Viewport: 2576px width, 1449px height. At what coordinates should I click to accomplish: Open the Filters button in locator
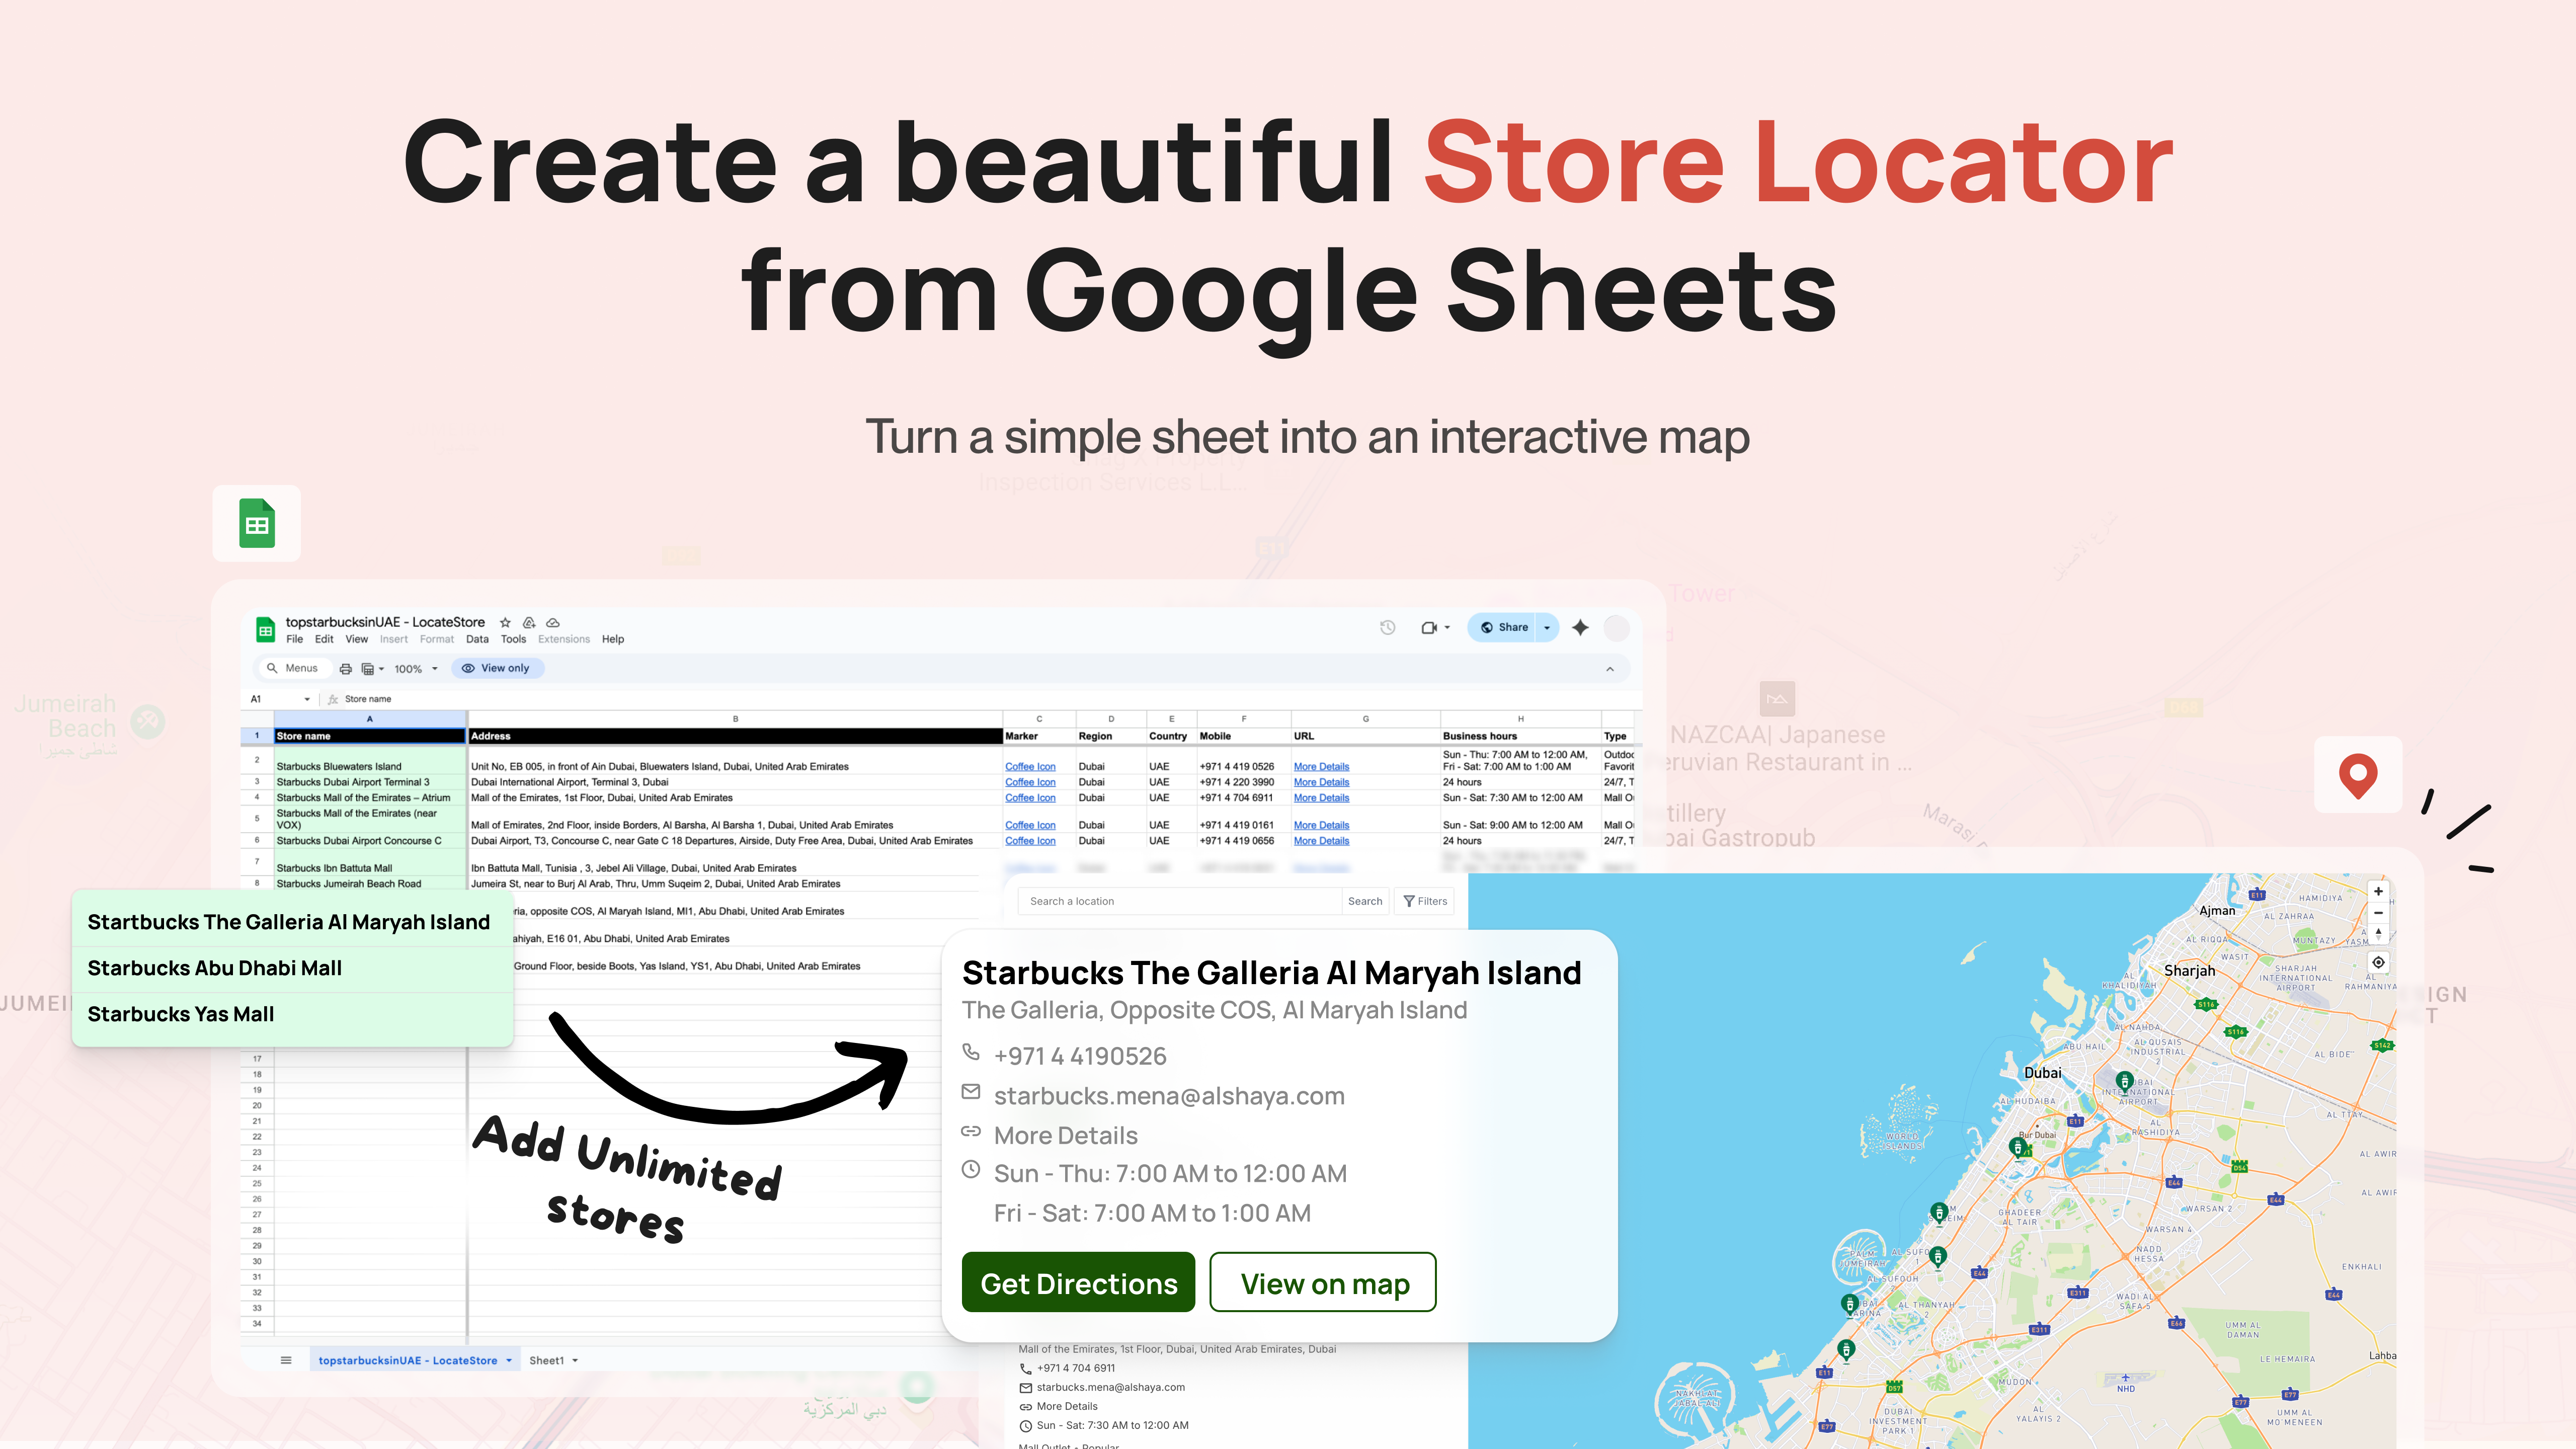click(1425, 901)
